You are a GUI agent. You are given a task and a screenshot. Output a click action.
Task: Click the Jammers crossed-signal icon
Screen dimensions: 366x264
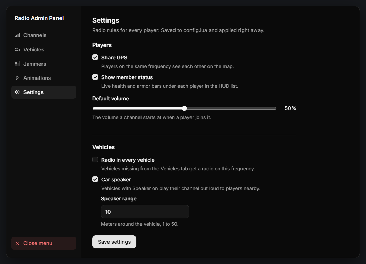[x=17, y=64]
